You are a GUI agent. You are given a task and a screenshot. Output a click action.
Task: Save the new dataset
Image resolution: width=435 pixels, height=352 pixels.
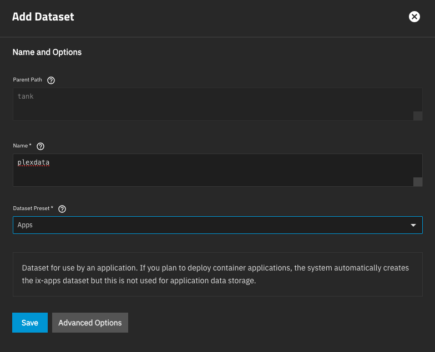click(30, 323)
